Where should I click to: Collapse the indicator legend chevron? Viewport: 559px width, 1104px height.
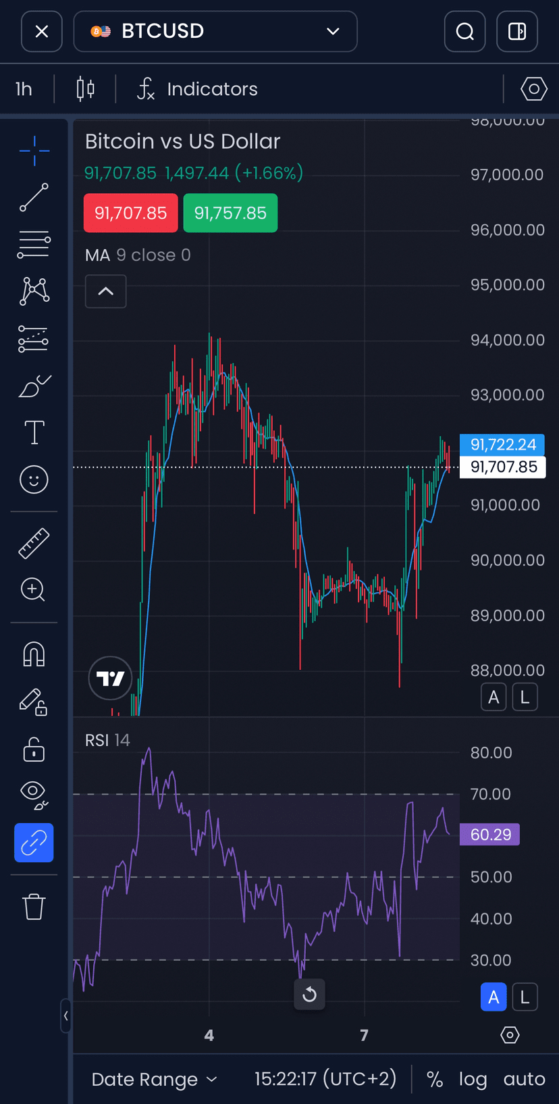(106, 291)
